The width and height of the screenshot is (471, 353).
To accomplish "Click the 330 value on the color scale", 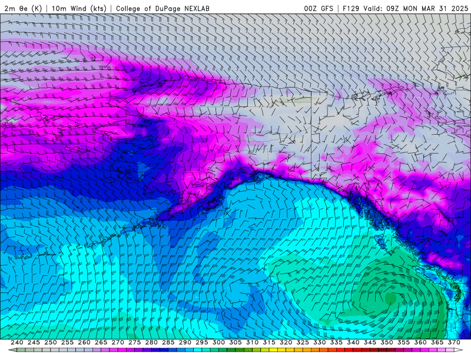I will (320, 342).
